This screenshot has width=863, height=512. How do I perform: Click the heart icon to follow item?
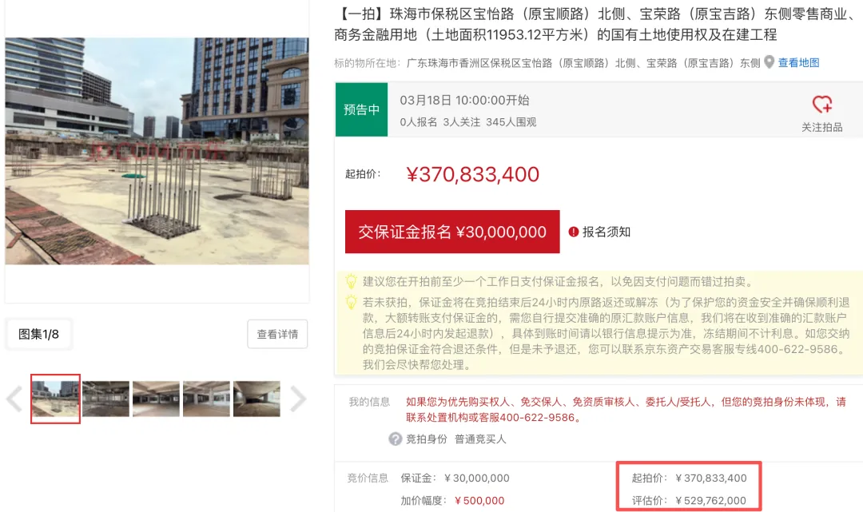[x=821, y=104]
